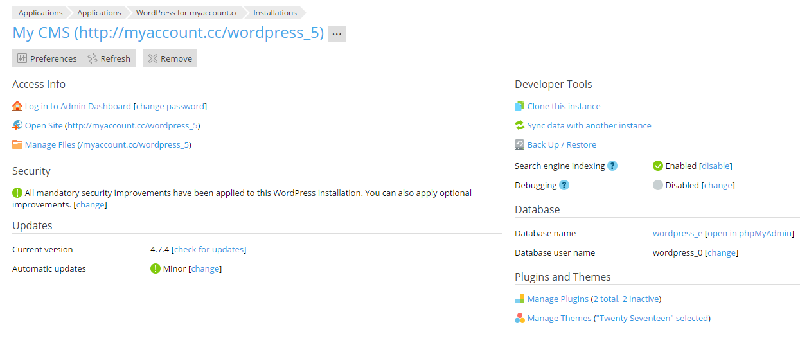Open the Installations breadcrumb
The height and width of the screenshot is (350, 800).
coord(275,12)
